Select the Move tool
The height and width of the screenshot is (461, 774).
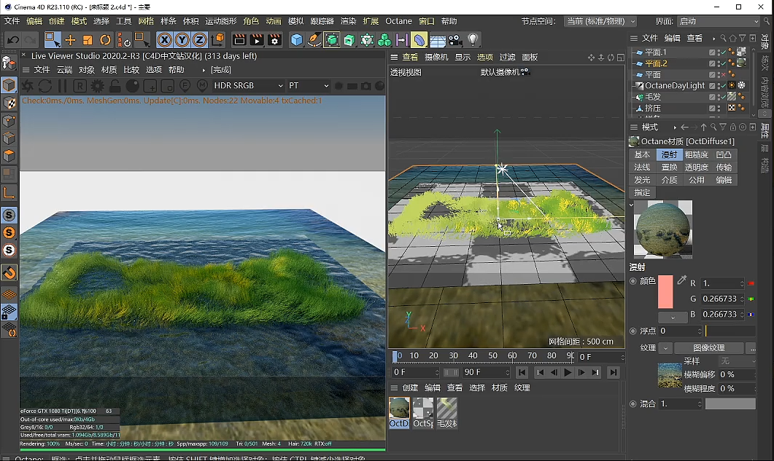70,40
